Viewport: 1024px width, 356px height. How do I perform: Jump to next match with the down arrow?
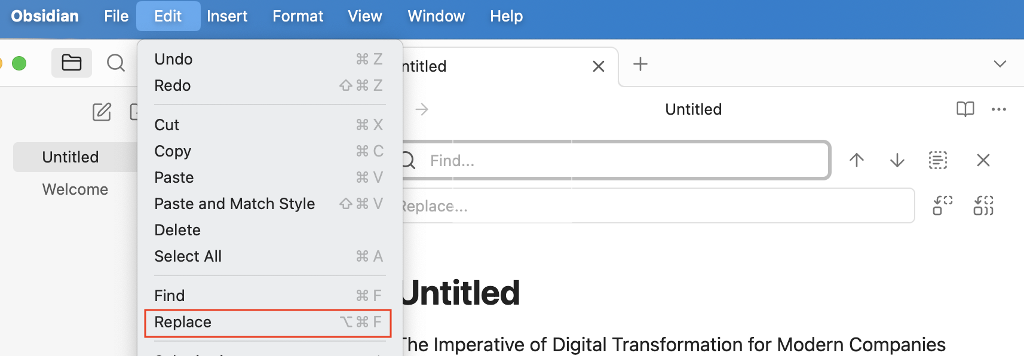coord(897,160)
